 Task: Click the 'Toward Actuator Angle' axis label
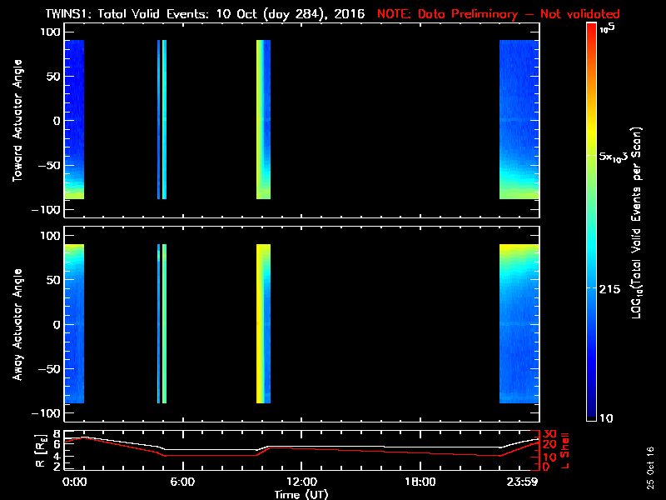pos(17,121)
